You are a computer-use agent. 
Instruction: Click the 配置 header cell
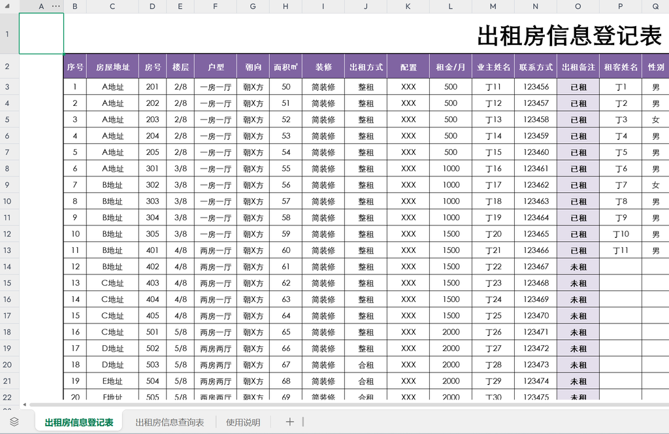coord(408,67)
